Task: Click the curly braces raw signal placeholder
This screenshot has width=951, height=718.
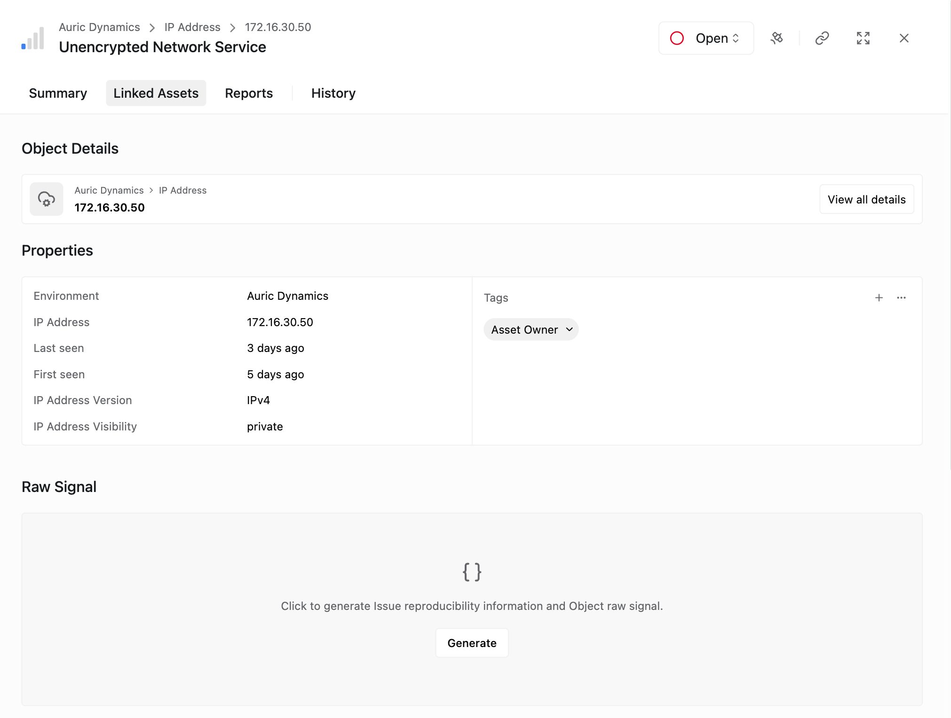Action: [x=472, y=572]
